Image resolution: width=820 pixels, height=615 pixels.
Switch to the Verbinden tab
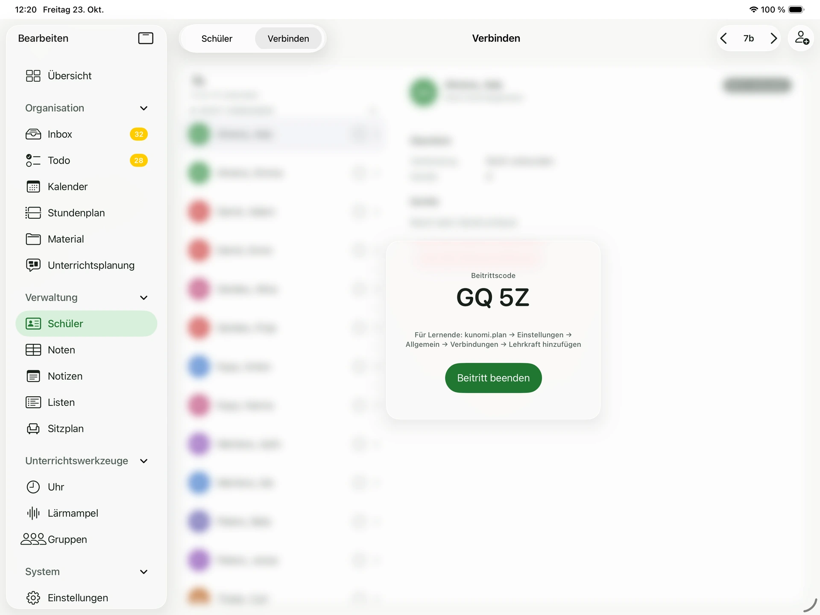click(288, 38)
